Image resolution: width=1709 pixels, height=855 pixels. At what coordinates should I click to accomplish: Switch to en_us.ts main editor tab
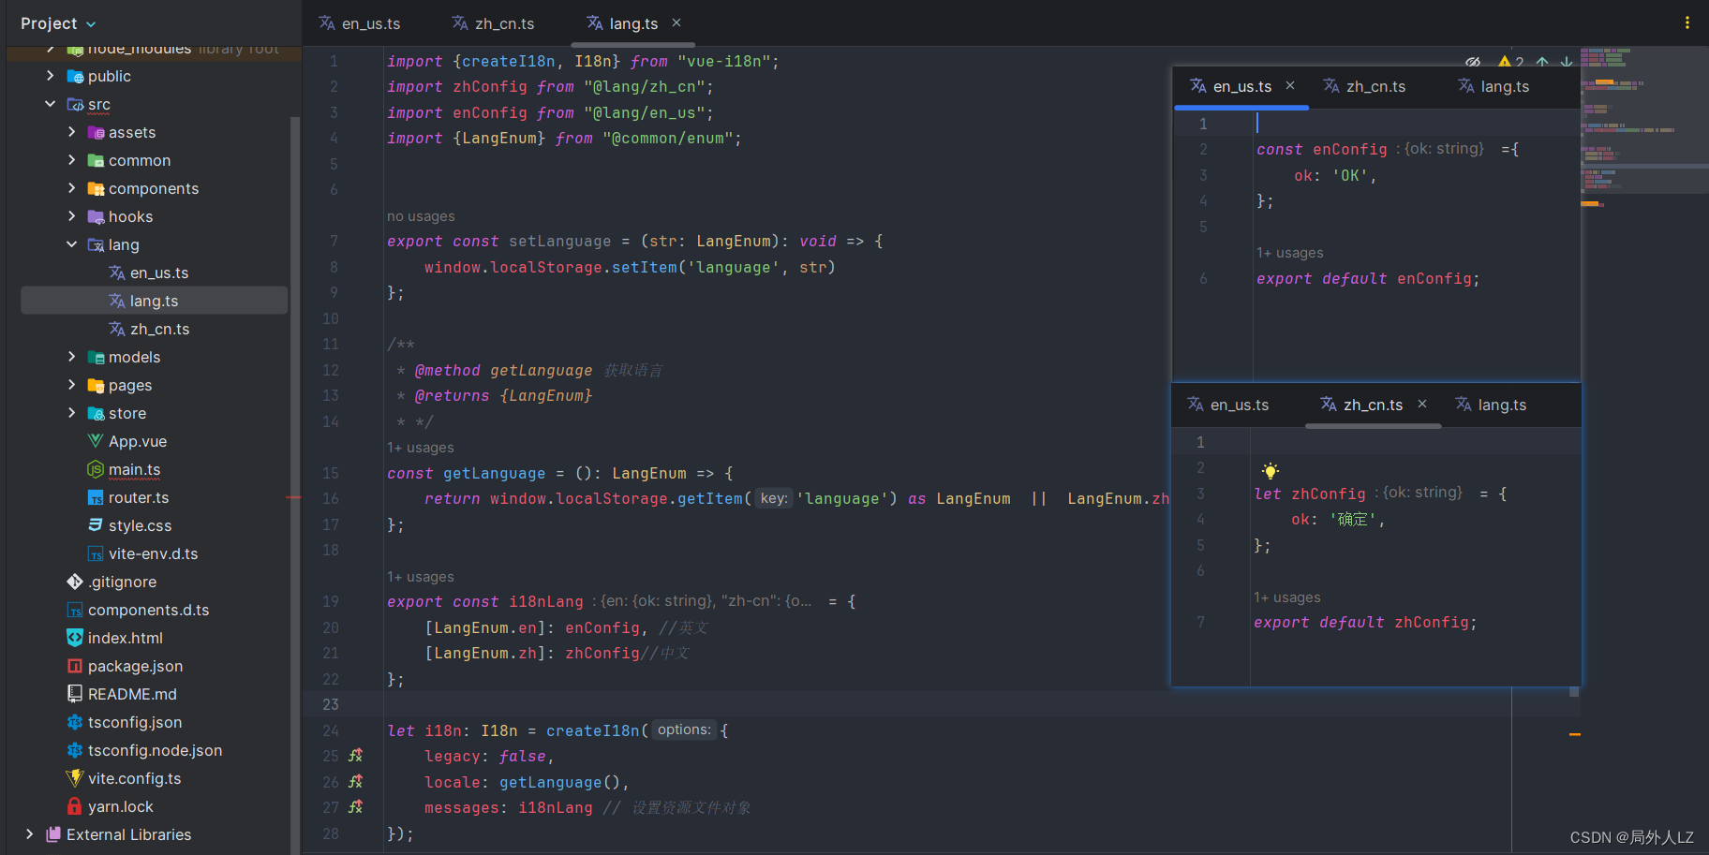360,23
